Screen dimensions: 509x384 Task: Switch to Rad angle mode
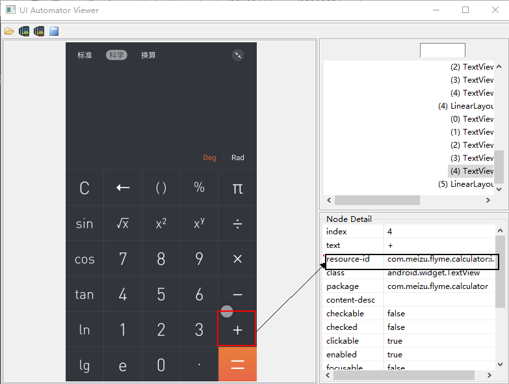[x=238, y=158]
